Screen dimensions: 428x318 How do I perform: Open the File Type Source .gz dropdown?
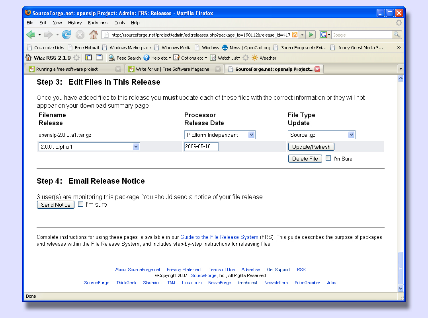coord(351,135)
